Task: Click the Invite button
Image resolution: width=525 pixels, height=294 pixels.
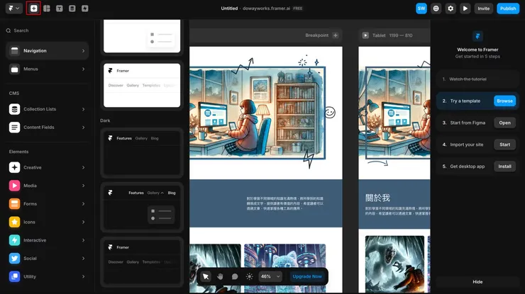Action: coord(483,9)
